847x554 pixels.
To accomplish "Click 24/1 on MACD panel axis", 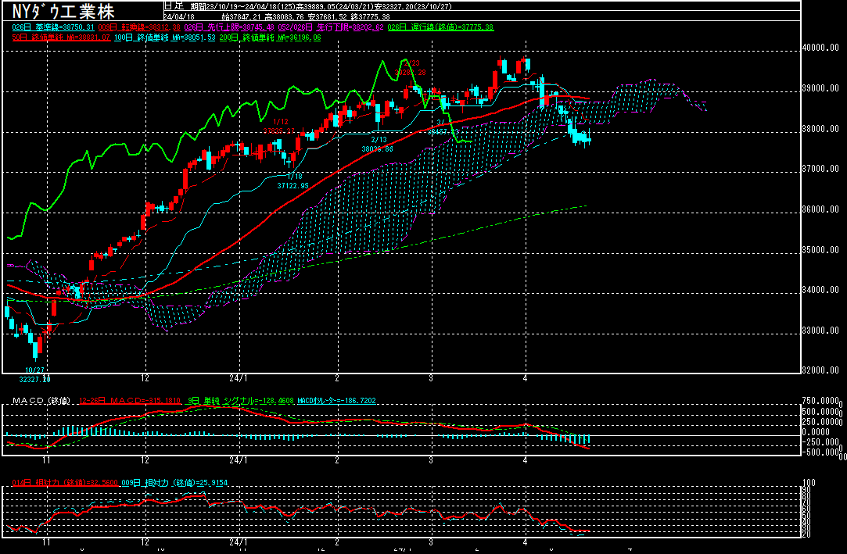I will tap(239, 460).
